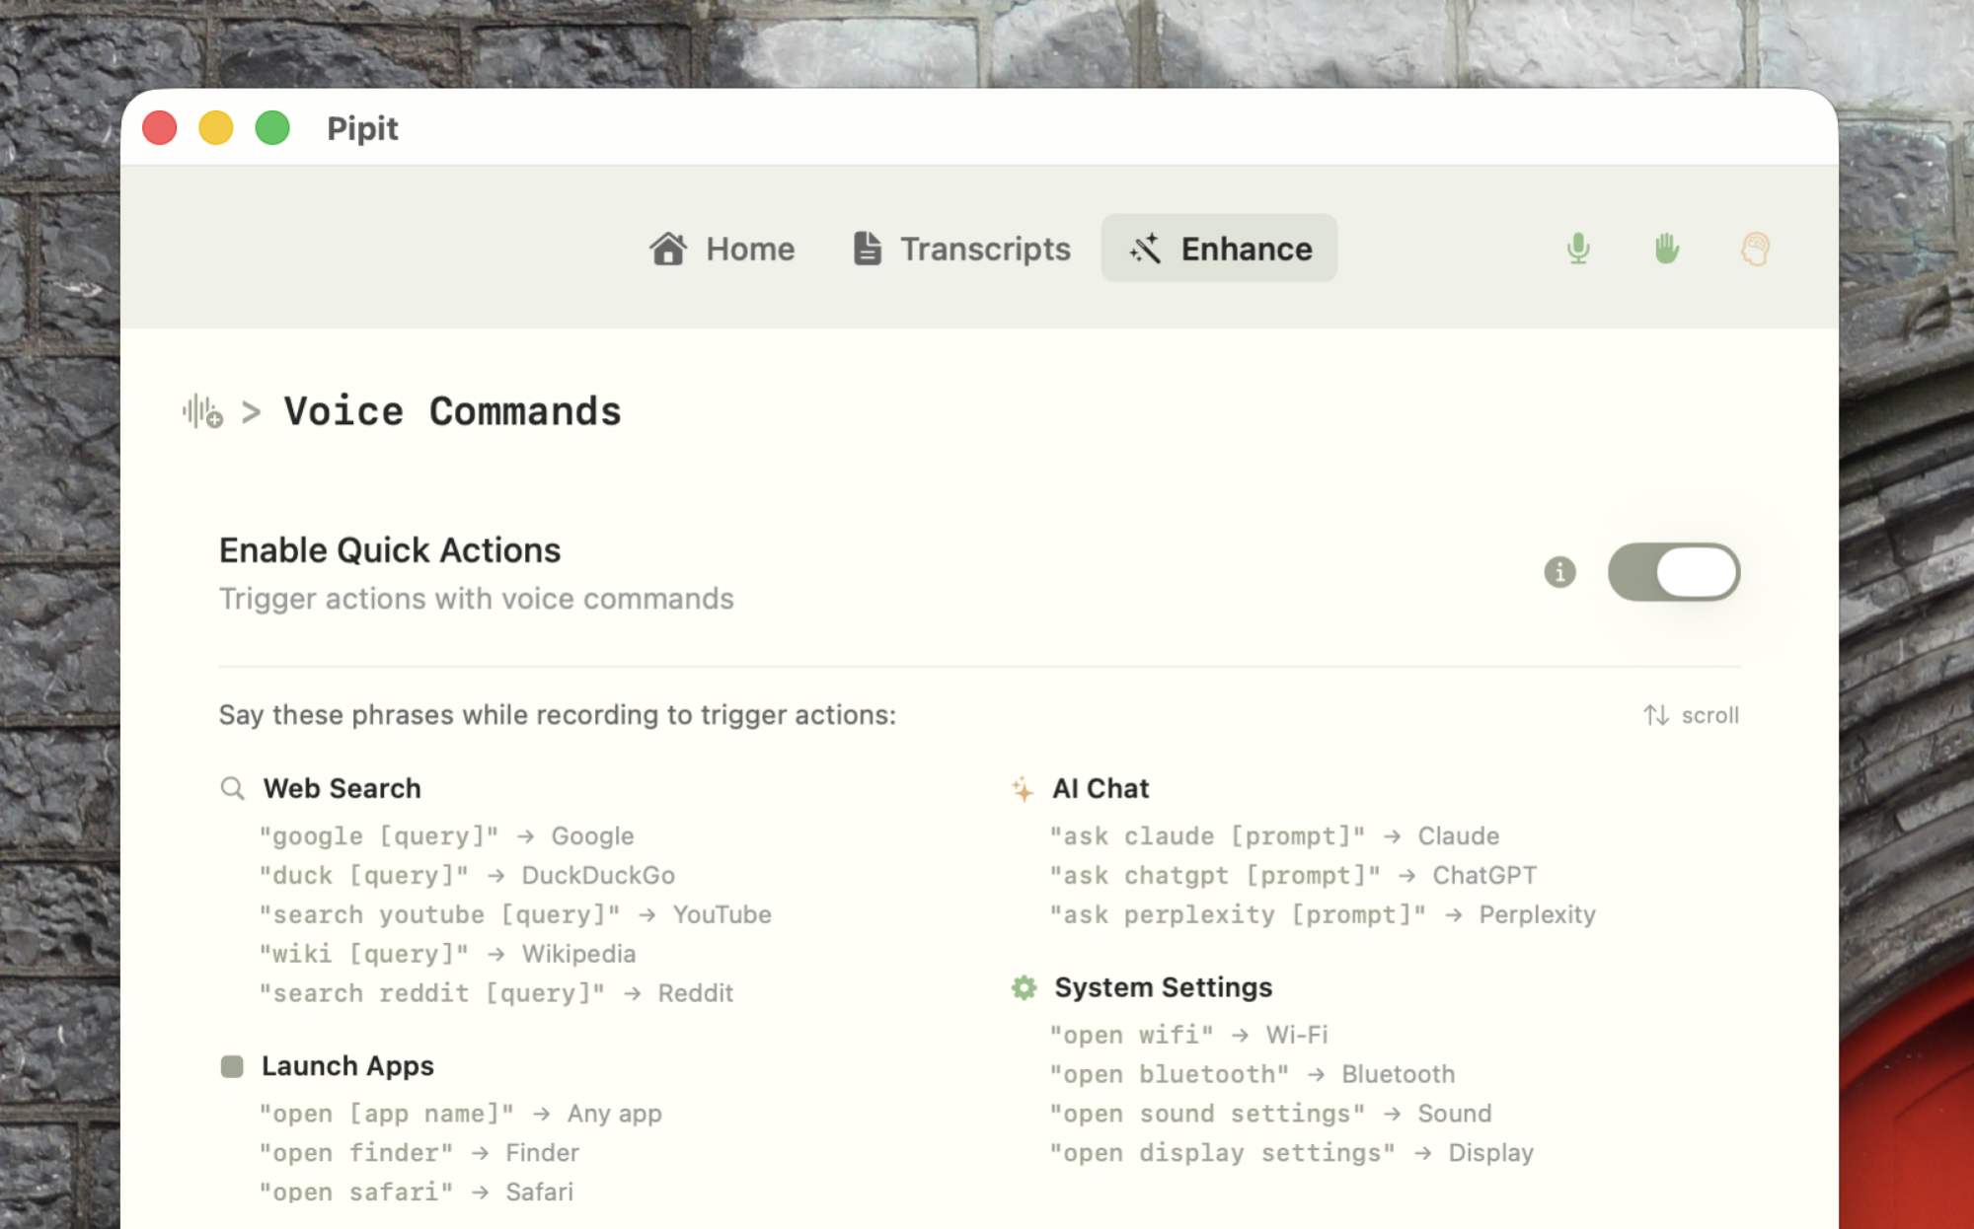Click the System Settings gear icon
The height and width of the screenshot is (1229, 1974).
click(x=1024, y=987)
